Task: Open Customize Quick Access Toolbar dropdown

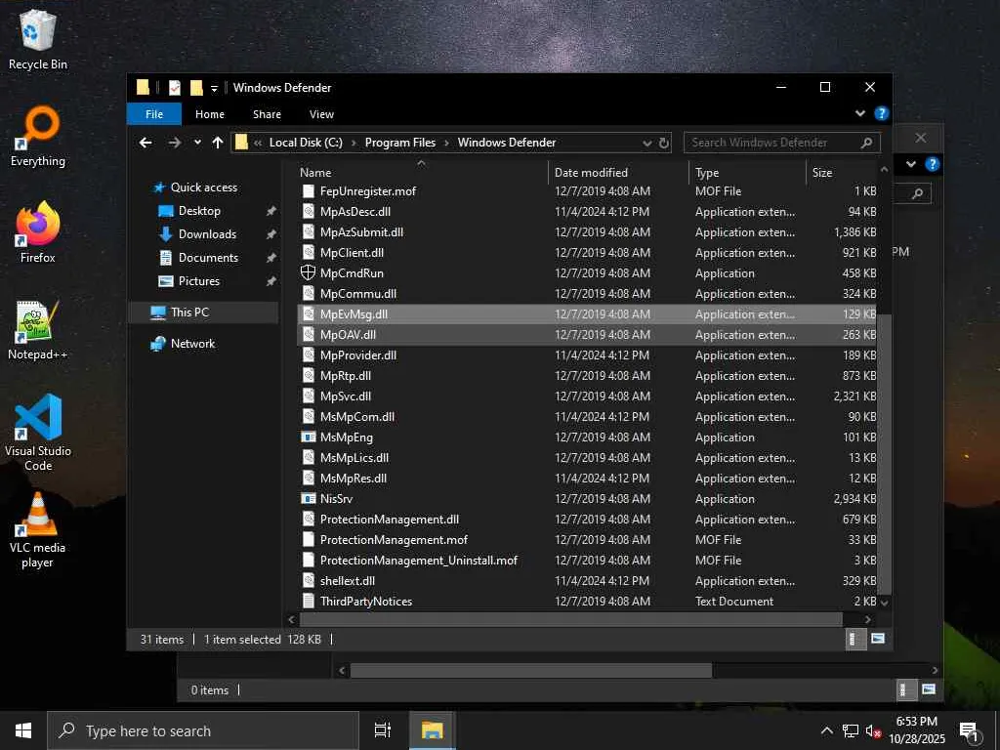Action: coord(214,88)
